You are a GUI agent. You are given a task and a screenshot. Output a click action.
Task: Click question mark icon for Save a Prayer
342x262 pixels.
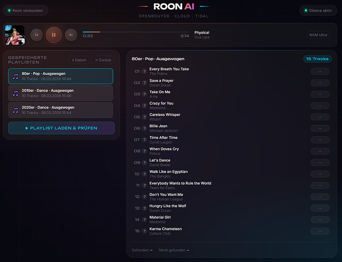pyautogui.click(x=145, y=83)
